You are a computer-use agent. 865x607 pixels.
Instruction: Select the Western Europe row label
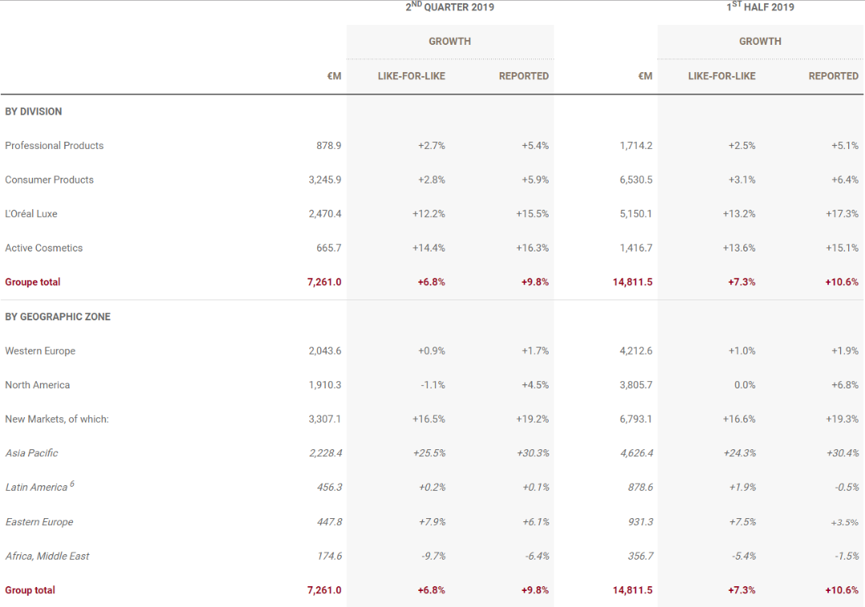(38, 351)
